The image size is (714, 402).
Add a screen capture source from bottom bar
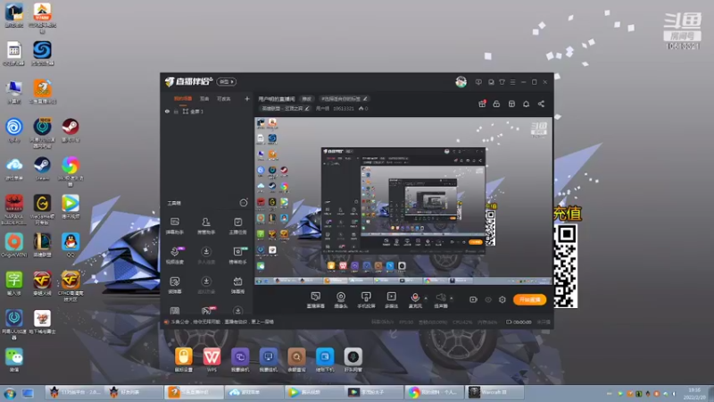(316, 299)
